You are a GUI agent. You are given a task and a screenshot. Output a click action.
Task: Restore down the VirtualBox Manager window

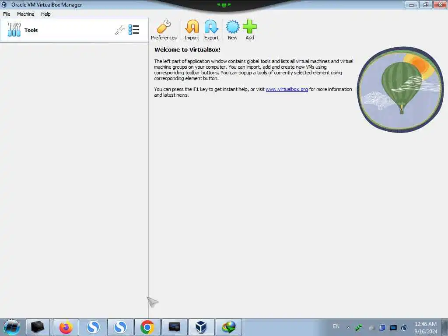click(426, 4)
